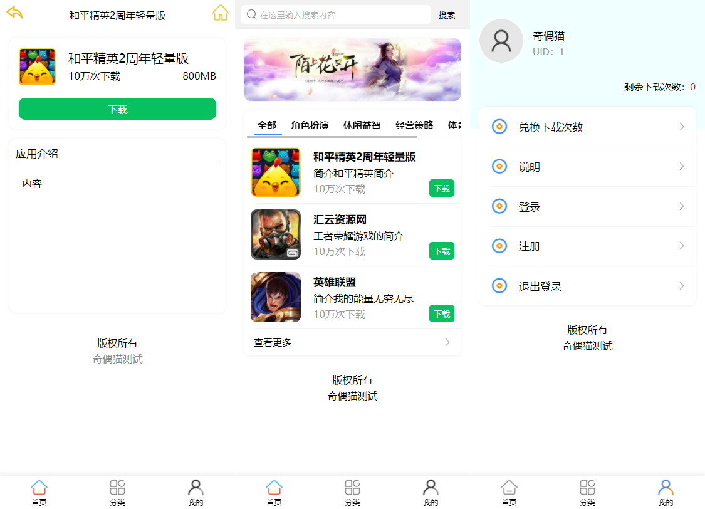The height and width of the screenshot is (509, 705).
Task: Click the 800MB size text
Action: [199, 76]
